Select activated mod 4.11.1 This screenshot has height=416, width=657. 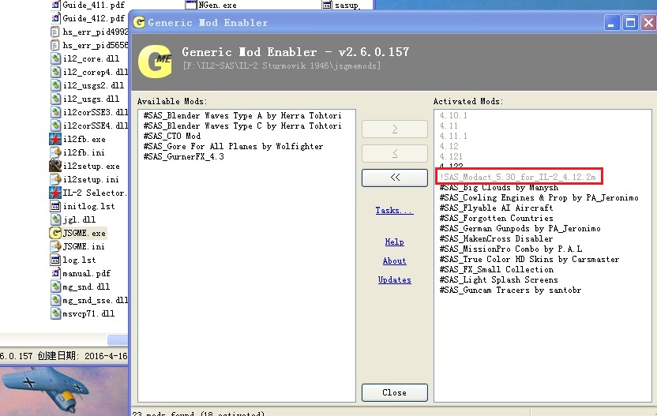coord(453,136)
